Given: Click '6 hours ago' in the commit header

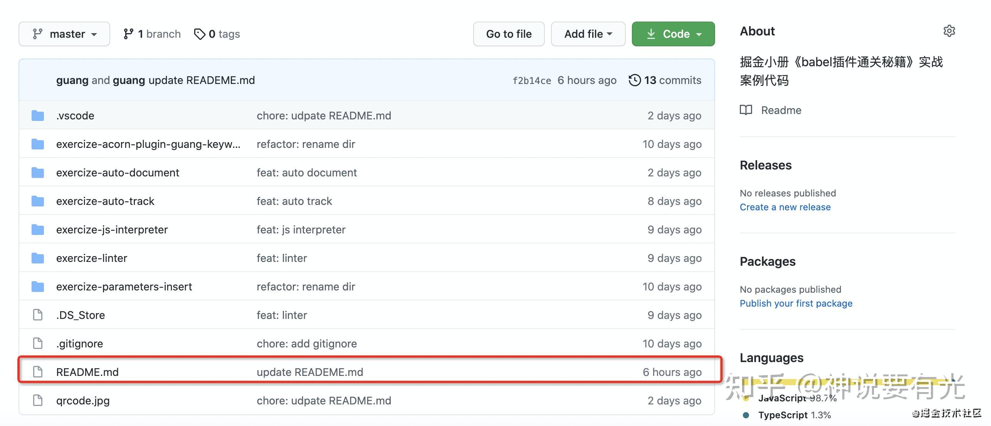Looking at the screenshot, I should click(587, 80).
